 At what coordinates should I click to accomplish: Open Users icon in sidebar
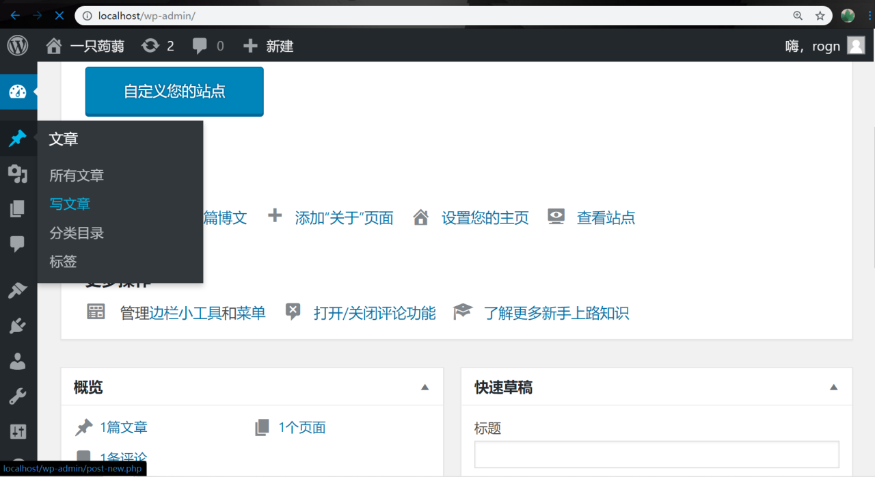(x=18, y=361)
